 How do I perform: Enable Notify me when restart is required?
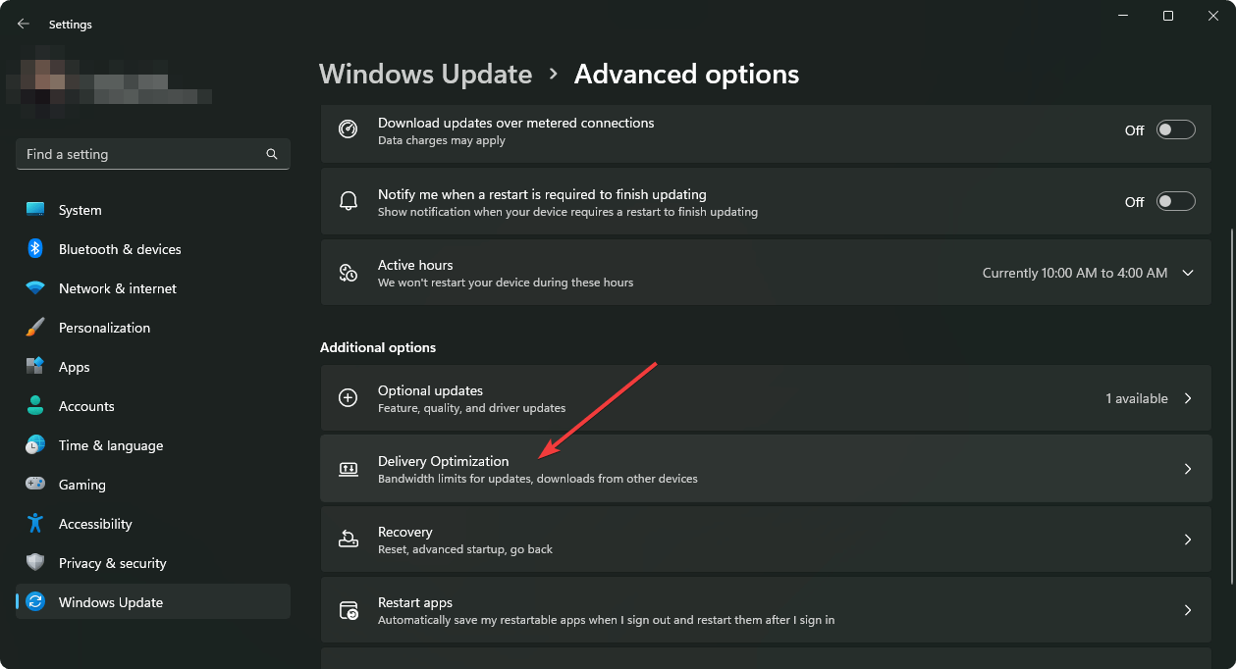[x=1175, y=201]
